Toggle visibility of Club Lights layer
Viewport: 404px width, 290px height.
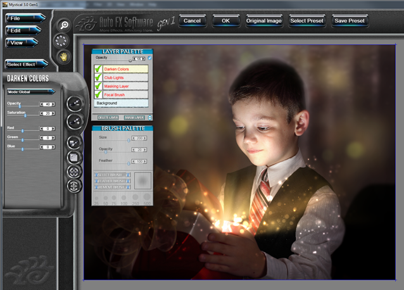tap(98, 77)
